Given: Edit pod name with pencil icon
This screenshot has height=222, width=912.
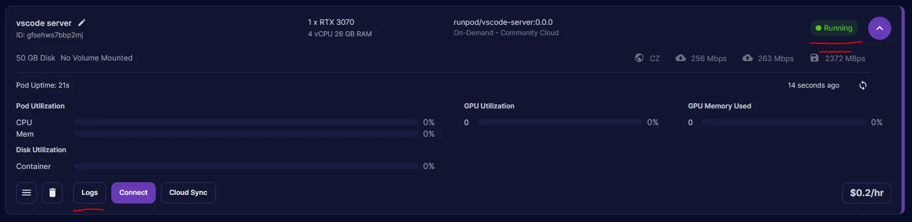Looking at the screenshot, I should tap(82, 23).
